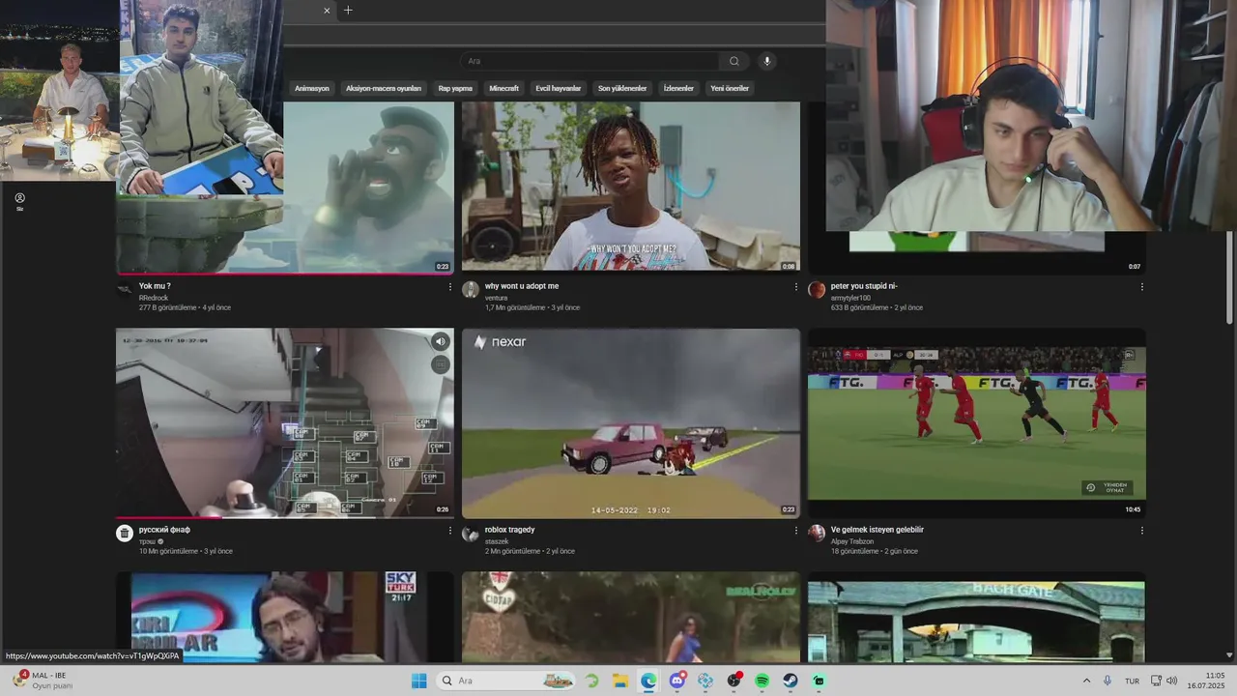The height and width of the screenshot is (696, 1237).
Task: Open the 'Siz' profile icon in sidebar
Action: tap(19, 201)
